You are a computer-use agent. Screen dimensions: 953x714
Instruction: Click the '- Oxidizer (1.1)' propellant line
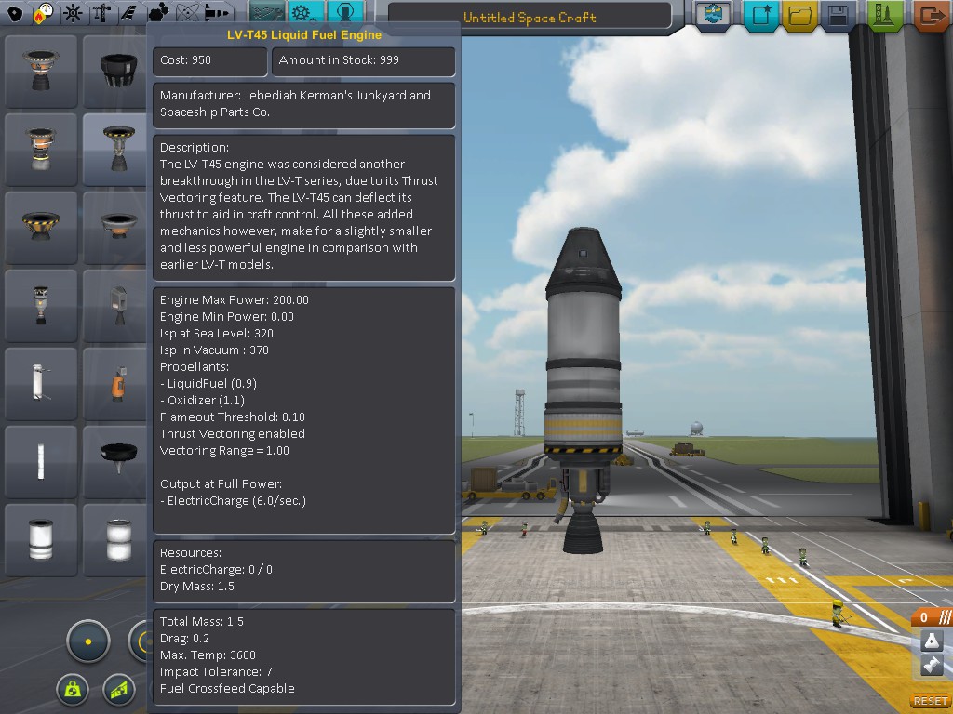pyautogui.click(x=202, y=401)
